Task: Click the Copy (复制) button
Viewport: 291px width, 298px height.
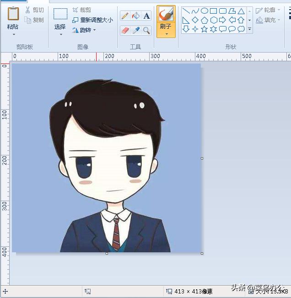Action: (34, 20)
